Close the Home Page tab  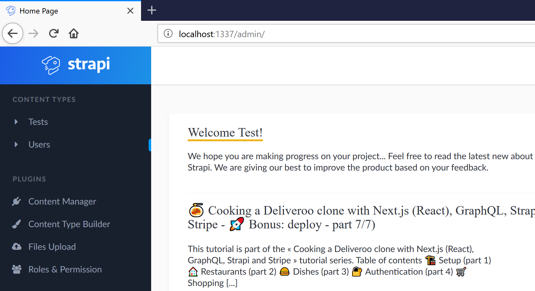pos(130,10)
